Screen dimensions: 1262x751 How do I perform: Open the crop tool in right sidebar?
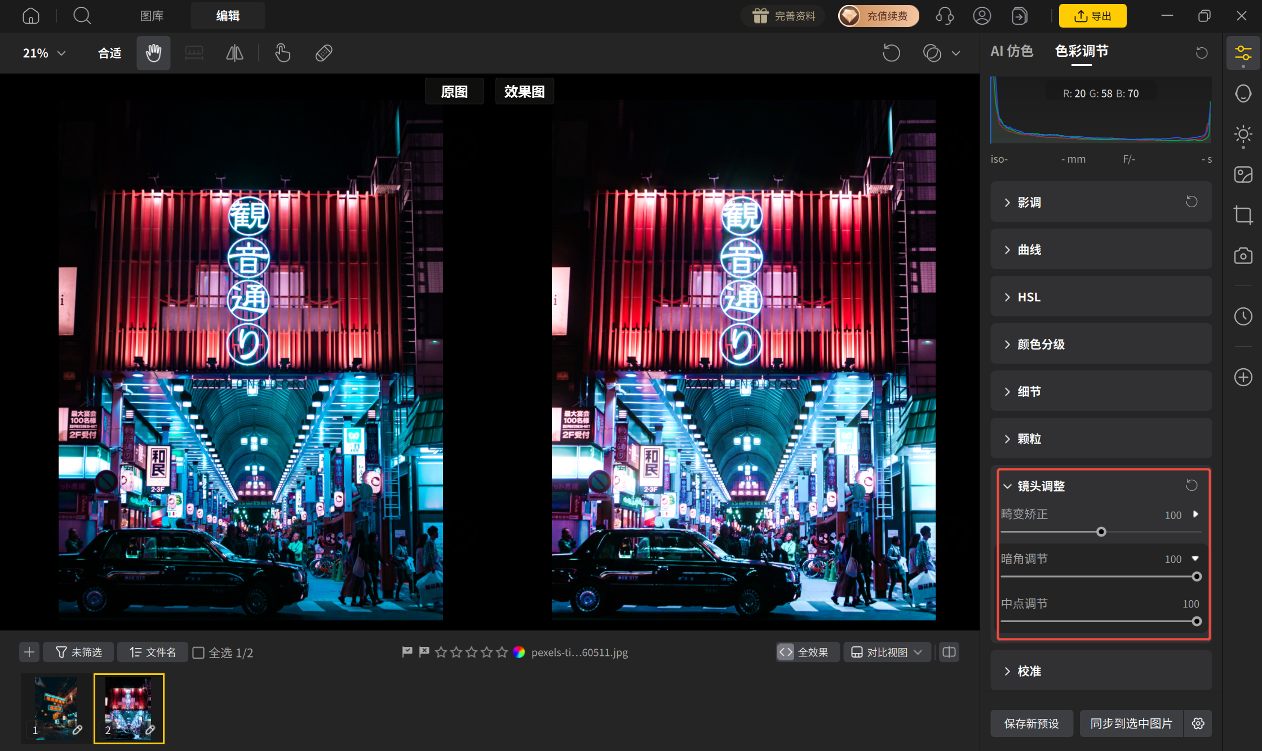[1243, 215]
